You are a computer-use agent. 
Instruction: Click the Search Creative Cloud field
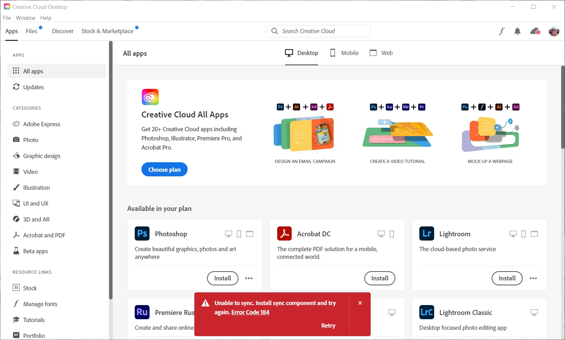[x=318, y=31]
